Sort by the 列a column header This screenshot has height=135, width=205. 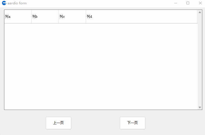18,16
